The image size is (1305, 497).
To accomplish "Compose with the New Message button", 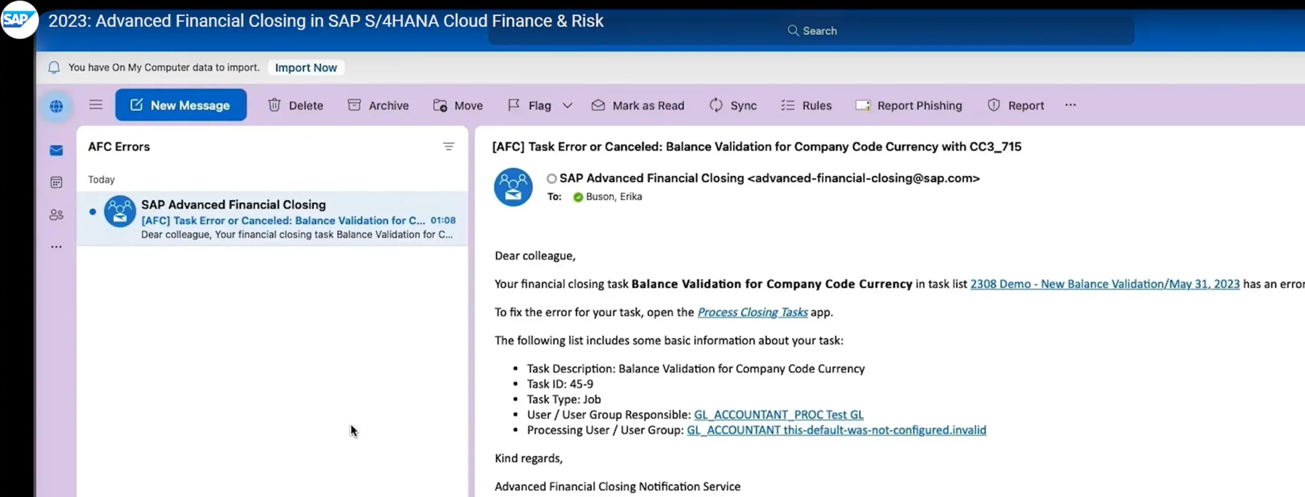I will coord(180,105).
